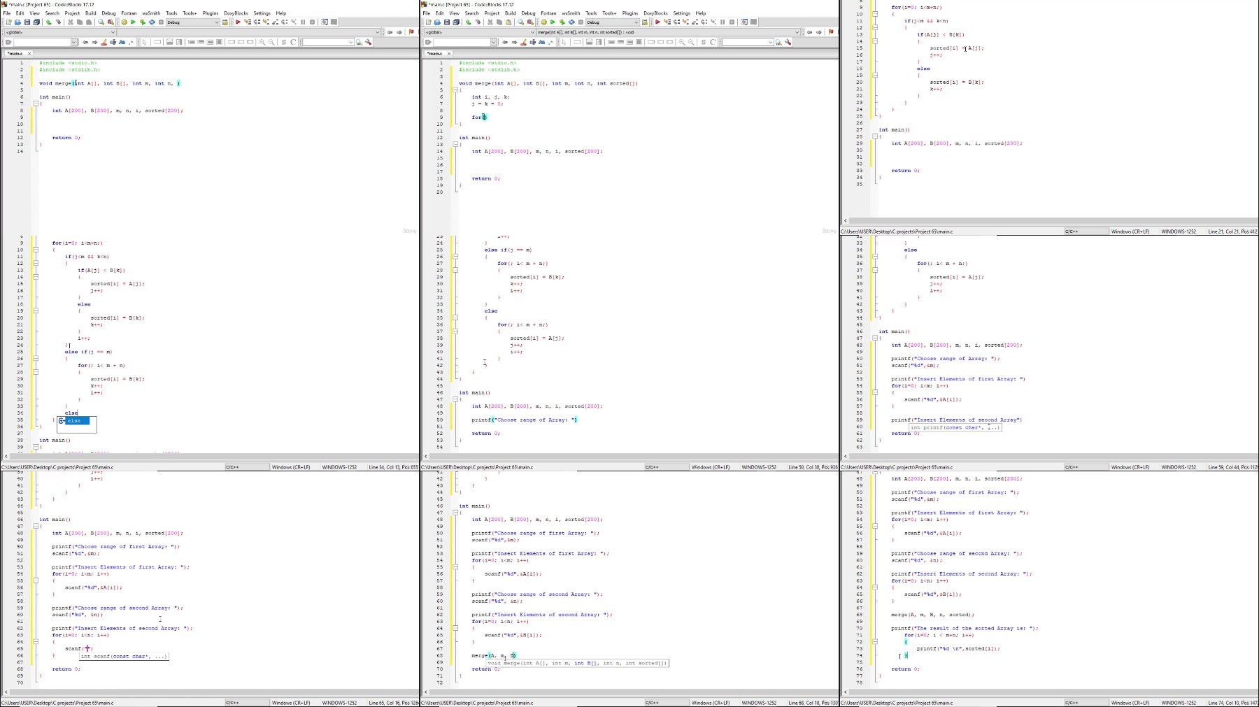Click Run to cursor icon in left window
This screenshot has width=1259, height=707.
248,22
